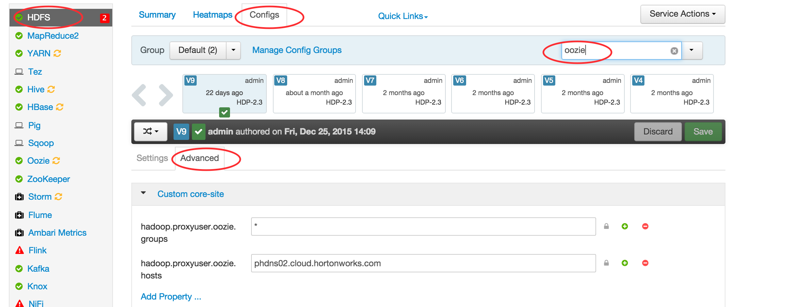Click the green checkmark on version V9 card

(x=224, y=112)
